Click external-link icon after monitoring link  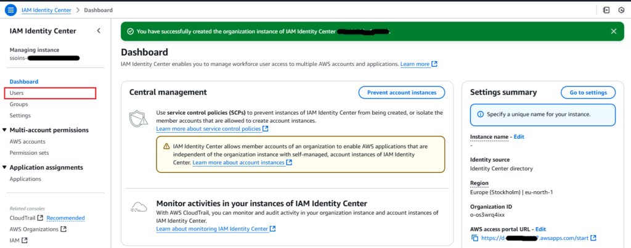pyautogui.click(x=273, y=229)
